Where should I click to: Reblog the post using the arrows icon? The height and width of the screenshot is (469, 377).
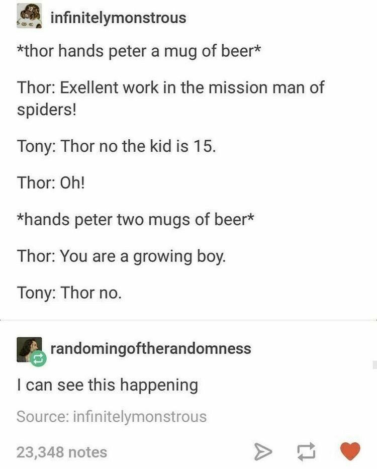point(306,451)
